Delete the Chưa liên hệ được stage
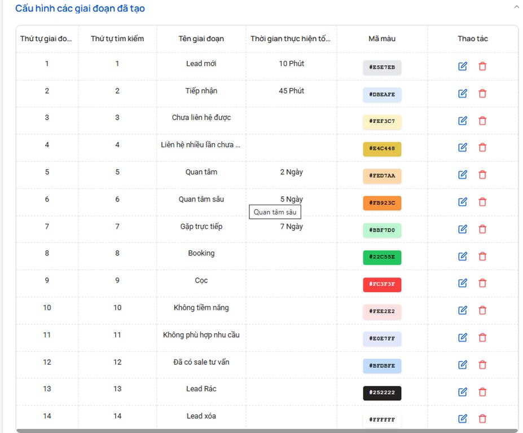The height and width of the screenshot is (433, 523). (482, 121)
